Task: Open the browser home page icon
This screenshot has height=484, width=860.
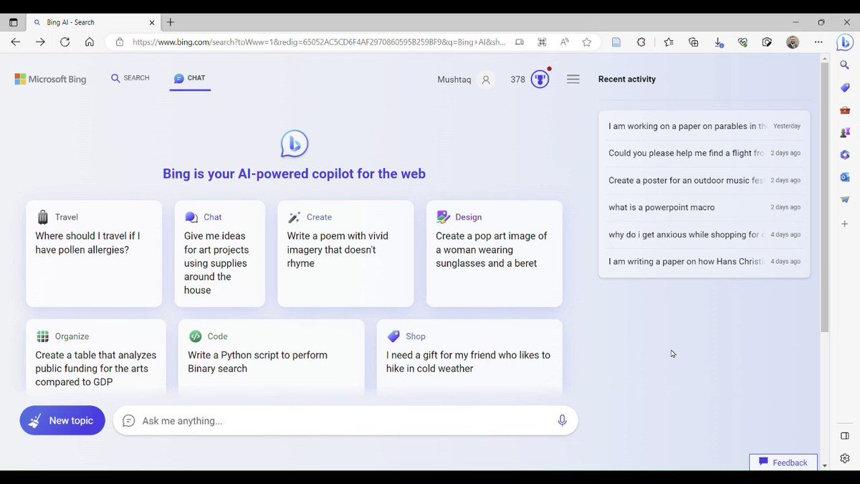Action: click(90, 42)
